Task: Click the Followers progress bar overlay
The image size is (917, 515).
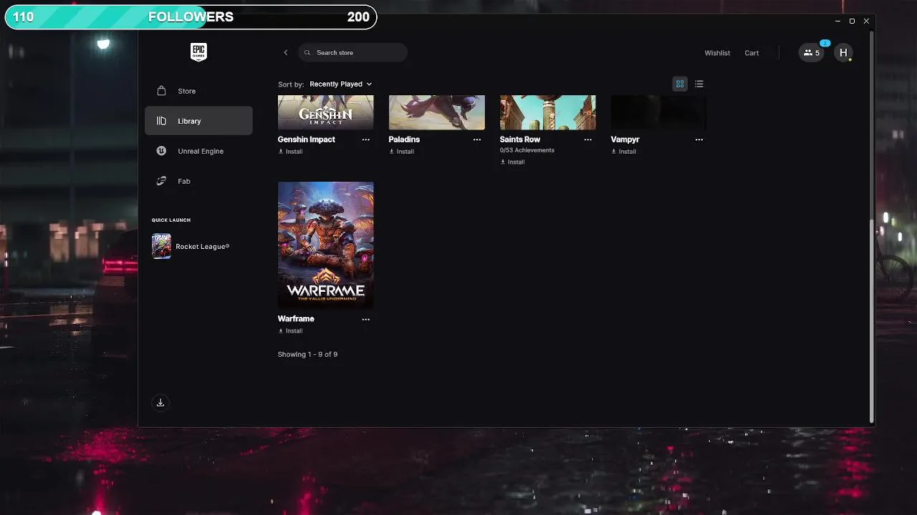Action: [191, 17]
